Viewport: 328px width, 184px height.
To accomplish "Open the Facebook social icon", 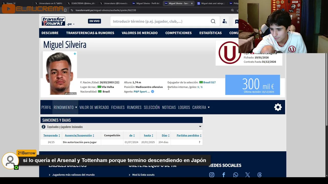I will click(224, 175).
